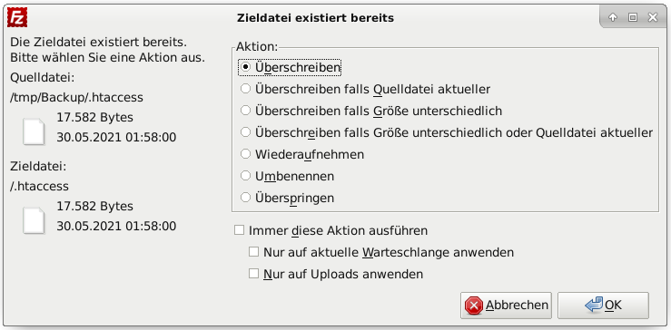Click the Abbrechen button
Viewport: 671px width, 330px height.
click(x=506, y=306)
